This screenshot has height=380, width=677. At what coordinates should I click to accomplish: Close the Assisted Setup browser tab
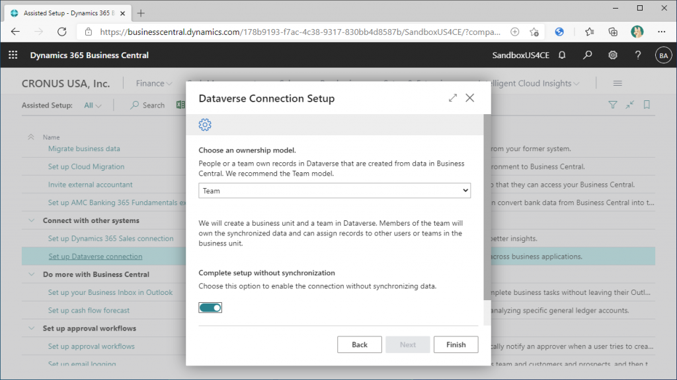(122, 13)
